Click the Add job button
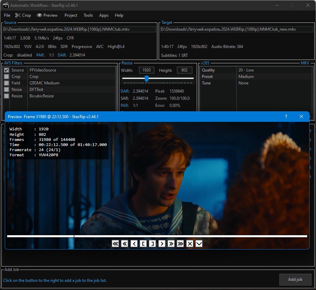The image size is (316, 290). click(295, 279)
